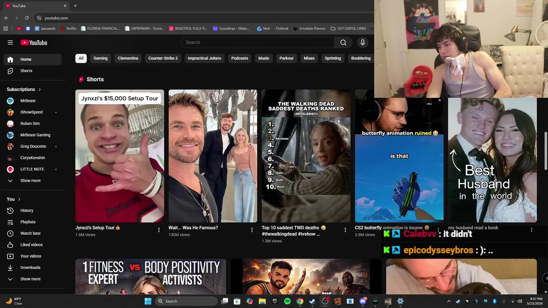Open the Ruben Sim subscription channel
Screen dimensions: 548x308
33,124
